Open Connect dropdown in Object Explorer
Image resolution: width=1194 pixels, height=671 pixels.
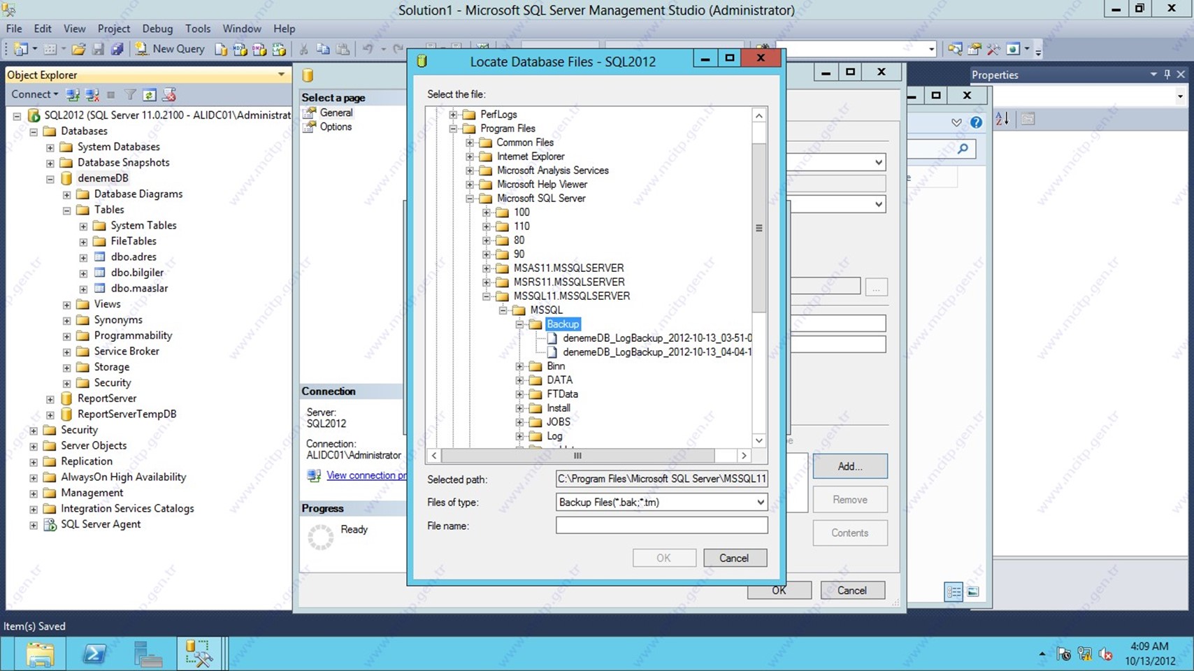[34, 94]
